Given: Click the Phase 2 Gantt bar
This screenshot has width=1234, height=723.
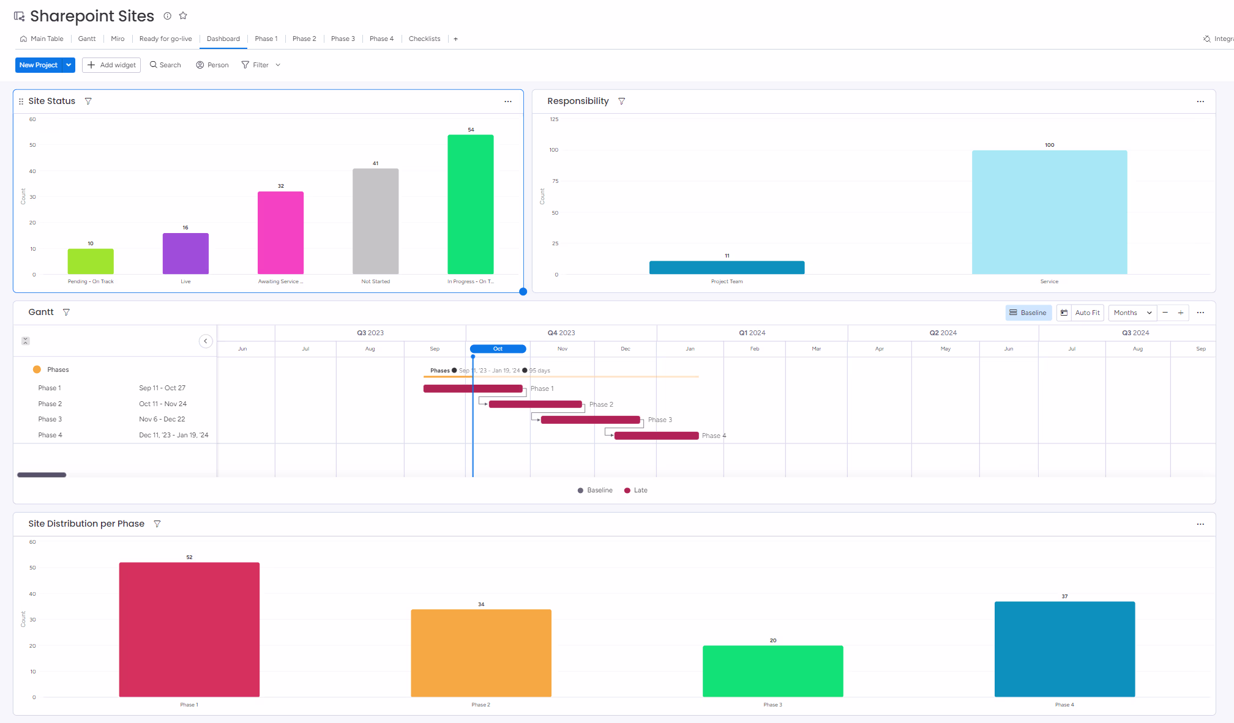Looking at the screenshot, I should pos(535,404).
